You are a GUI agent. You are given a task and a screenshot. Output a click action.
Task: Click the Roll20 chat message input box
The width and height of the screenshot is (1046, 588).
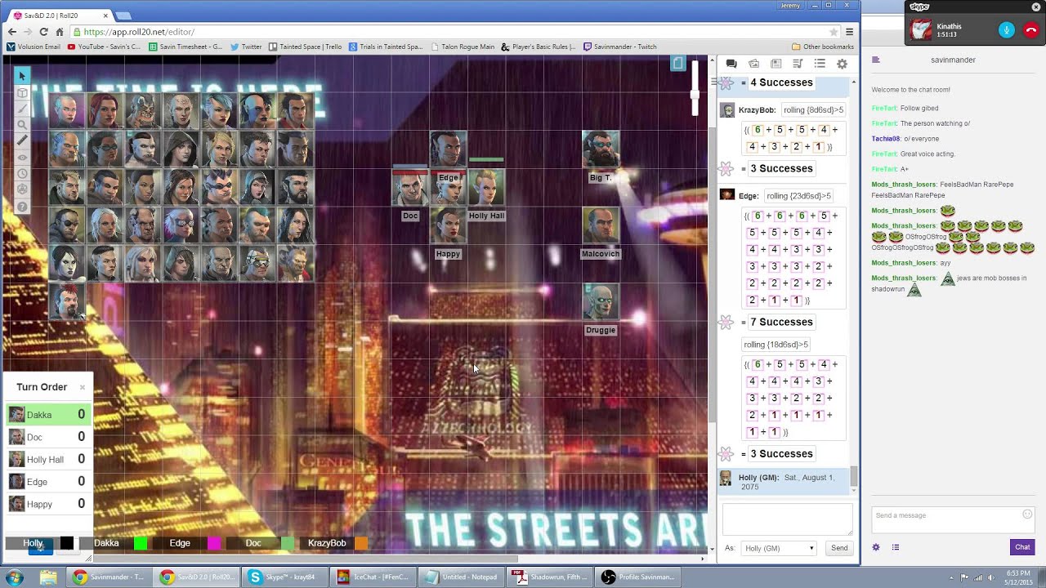pyautogui.click(x=787, y=519)
